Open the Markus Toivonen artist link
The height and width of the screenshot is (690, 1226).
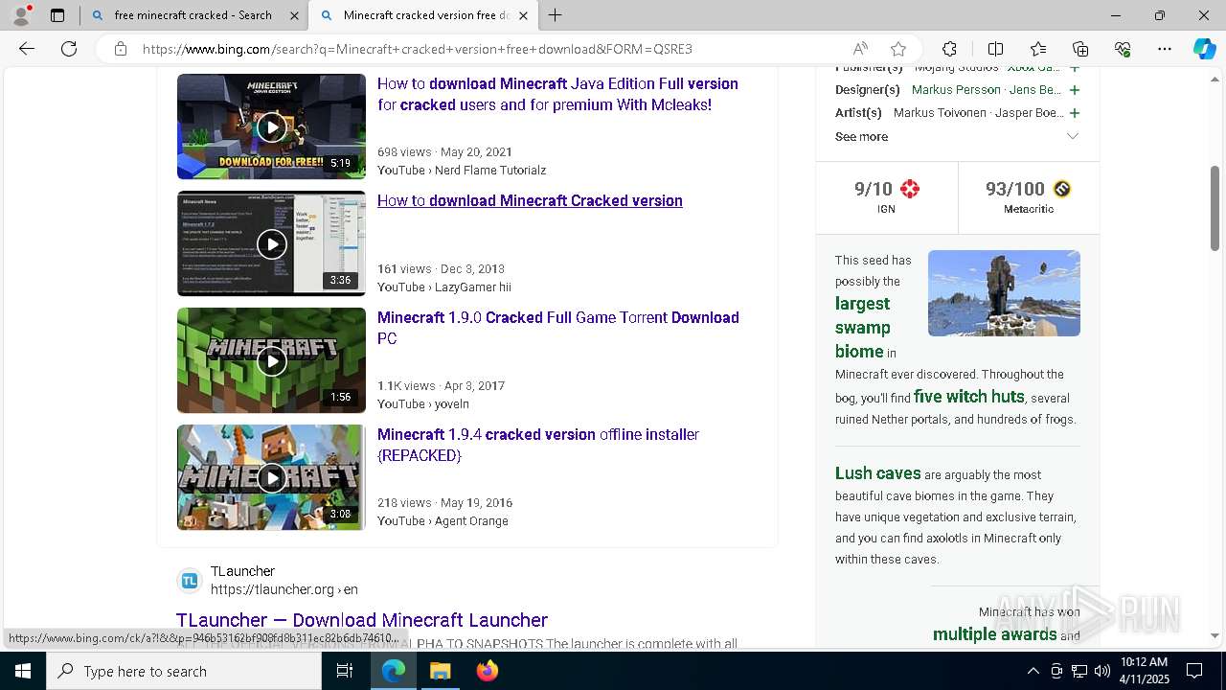[x=941, y=112]
